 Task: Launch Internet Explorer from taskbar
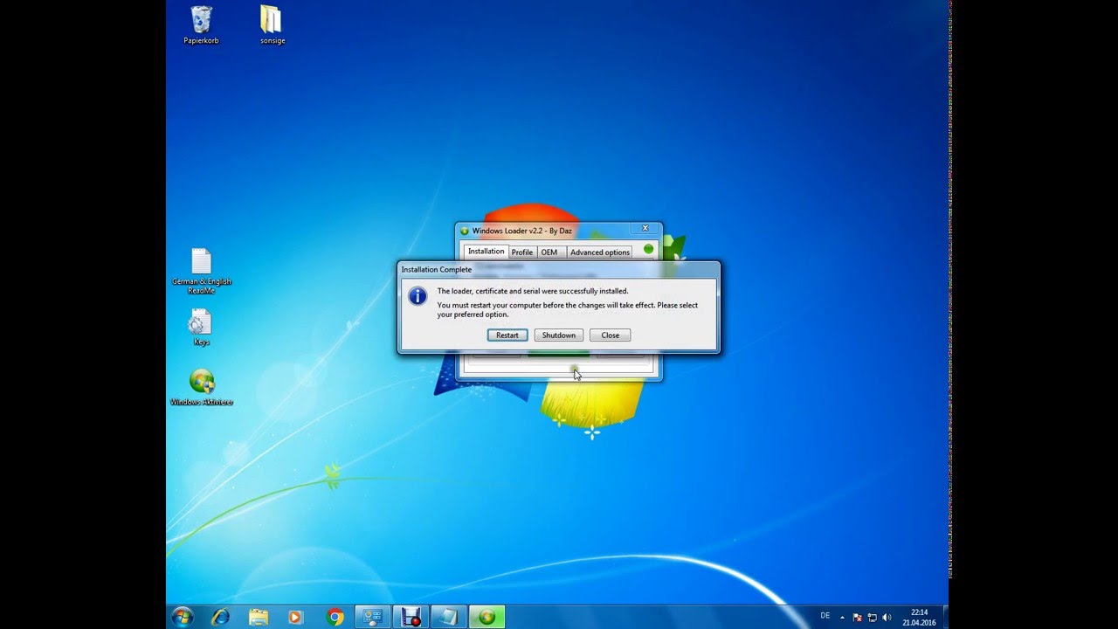[221, 617]
